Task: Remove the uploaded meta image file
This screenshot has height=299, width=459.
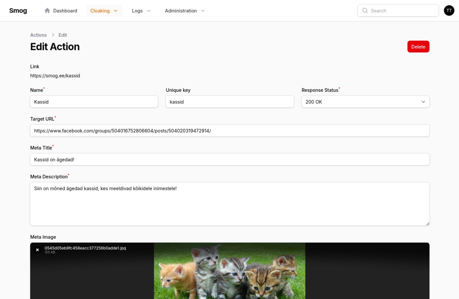Action: [x=37, y=250]
